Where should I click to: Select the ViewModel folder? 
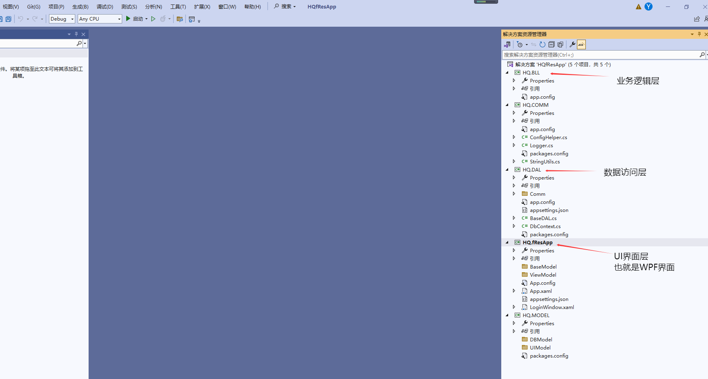(x=543, y=275)
